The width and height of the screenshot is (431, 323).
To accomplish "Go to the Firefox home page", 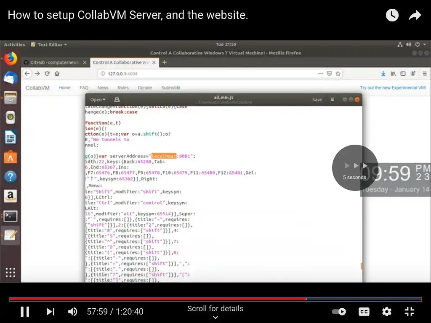I will pos(57,74).
